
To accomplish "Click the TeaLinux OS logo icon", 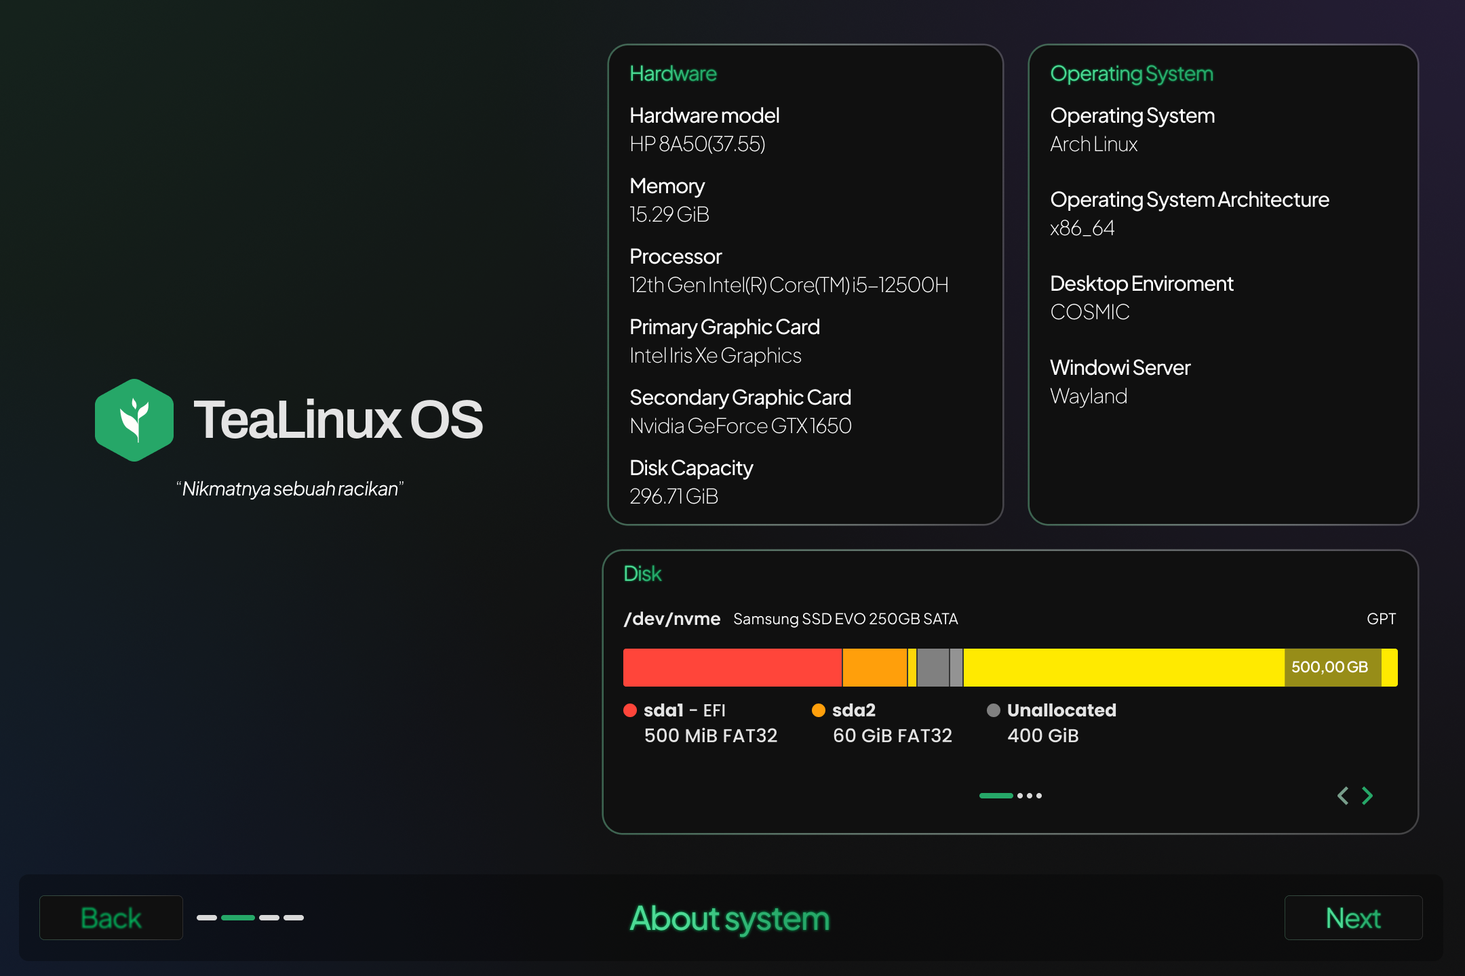I will (x=134, y=420).
